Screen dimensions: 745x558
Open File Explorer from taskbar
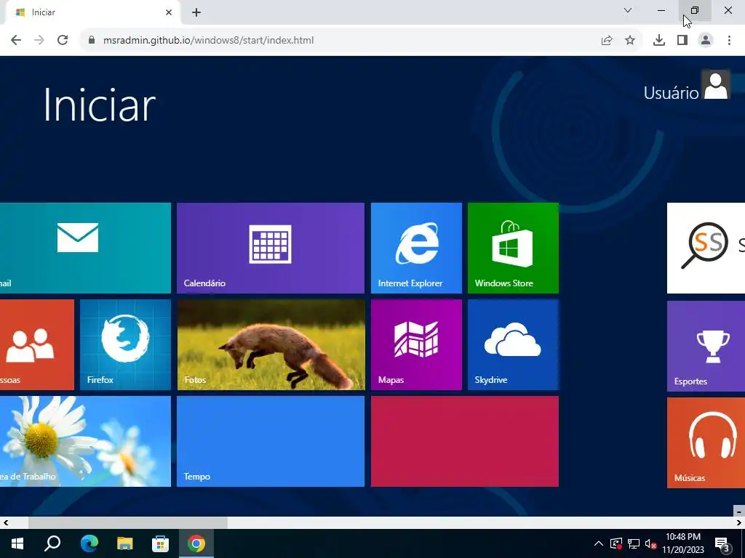pyautogui.click(x=124, y=543)
